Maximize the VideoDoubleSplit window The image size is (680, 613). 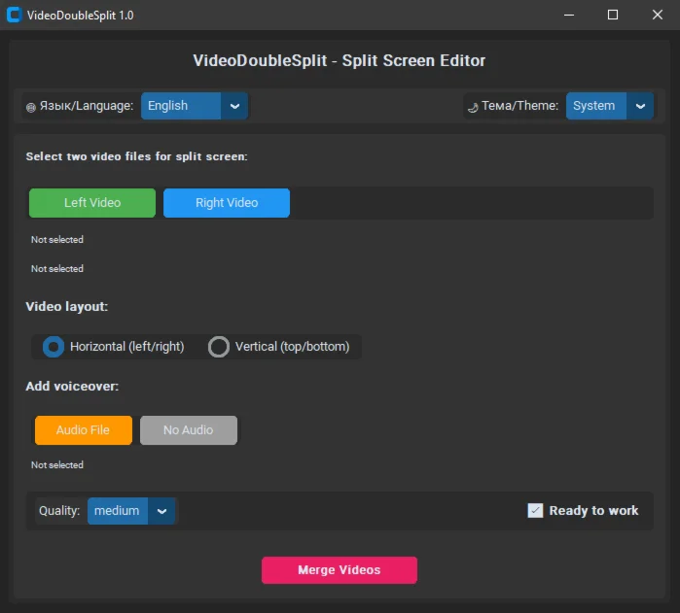pos(613,15)
